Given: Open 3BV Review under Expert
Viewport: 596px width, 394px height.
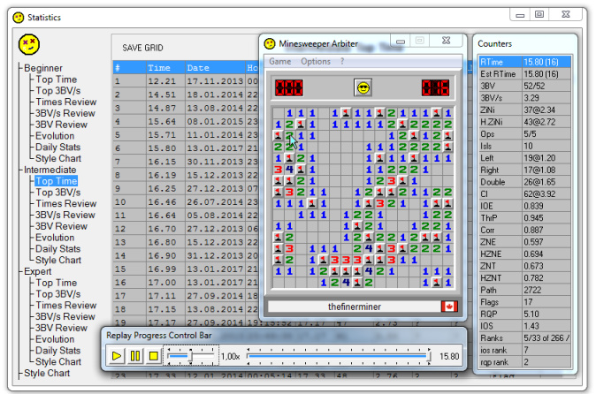Looking at the screenshot, I should pos(61,329).
